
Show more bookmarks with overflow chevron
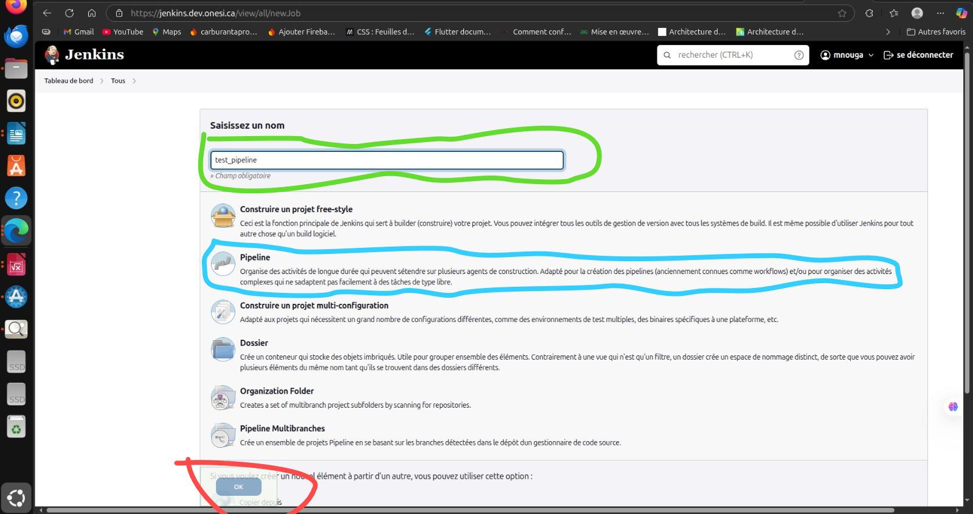[888, 32]
